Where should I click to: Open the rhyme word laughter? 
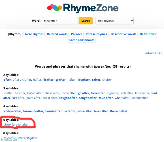84,80
